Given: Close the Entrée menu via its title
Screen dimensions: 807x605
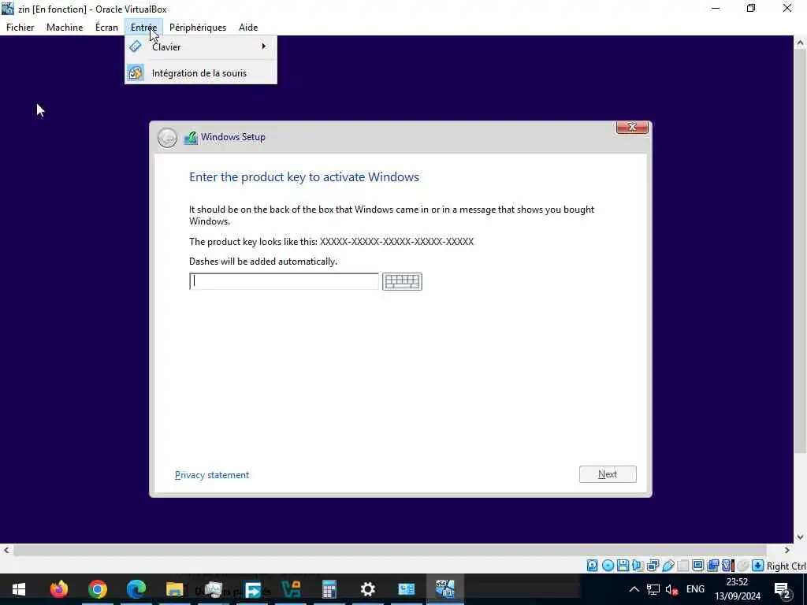Looking at the screenshot, I should 143,28.
